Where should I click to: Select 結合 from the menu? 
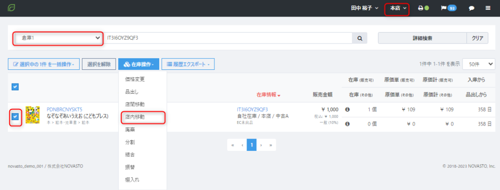point(130,155)
